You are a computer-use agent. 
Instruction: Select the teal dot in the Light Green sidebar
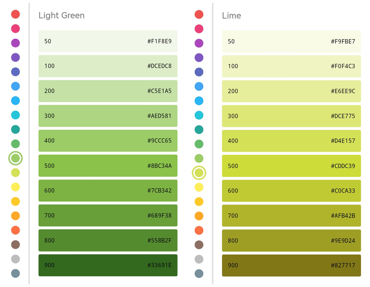tap(16, 129)
